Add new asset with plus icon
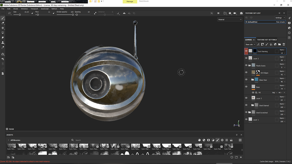 point(241,157)
